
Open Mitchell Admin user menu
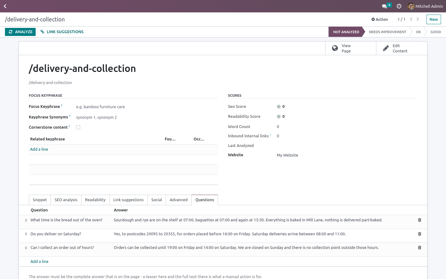click(x=425, y=6)
